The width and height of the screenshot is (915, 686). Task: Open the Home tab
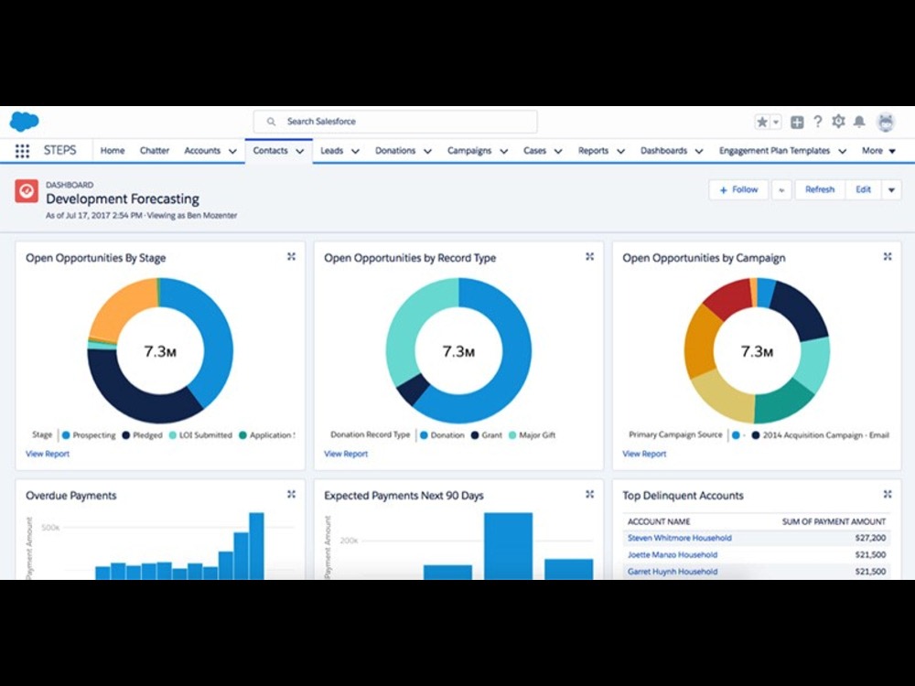(x=112, y=151)
